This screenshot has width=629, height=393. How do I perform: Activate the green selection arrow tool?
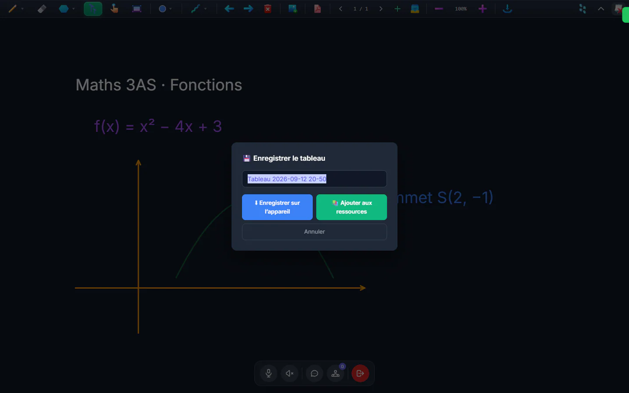click(x=93, y=9)
